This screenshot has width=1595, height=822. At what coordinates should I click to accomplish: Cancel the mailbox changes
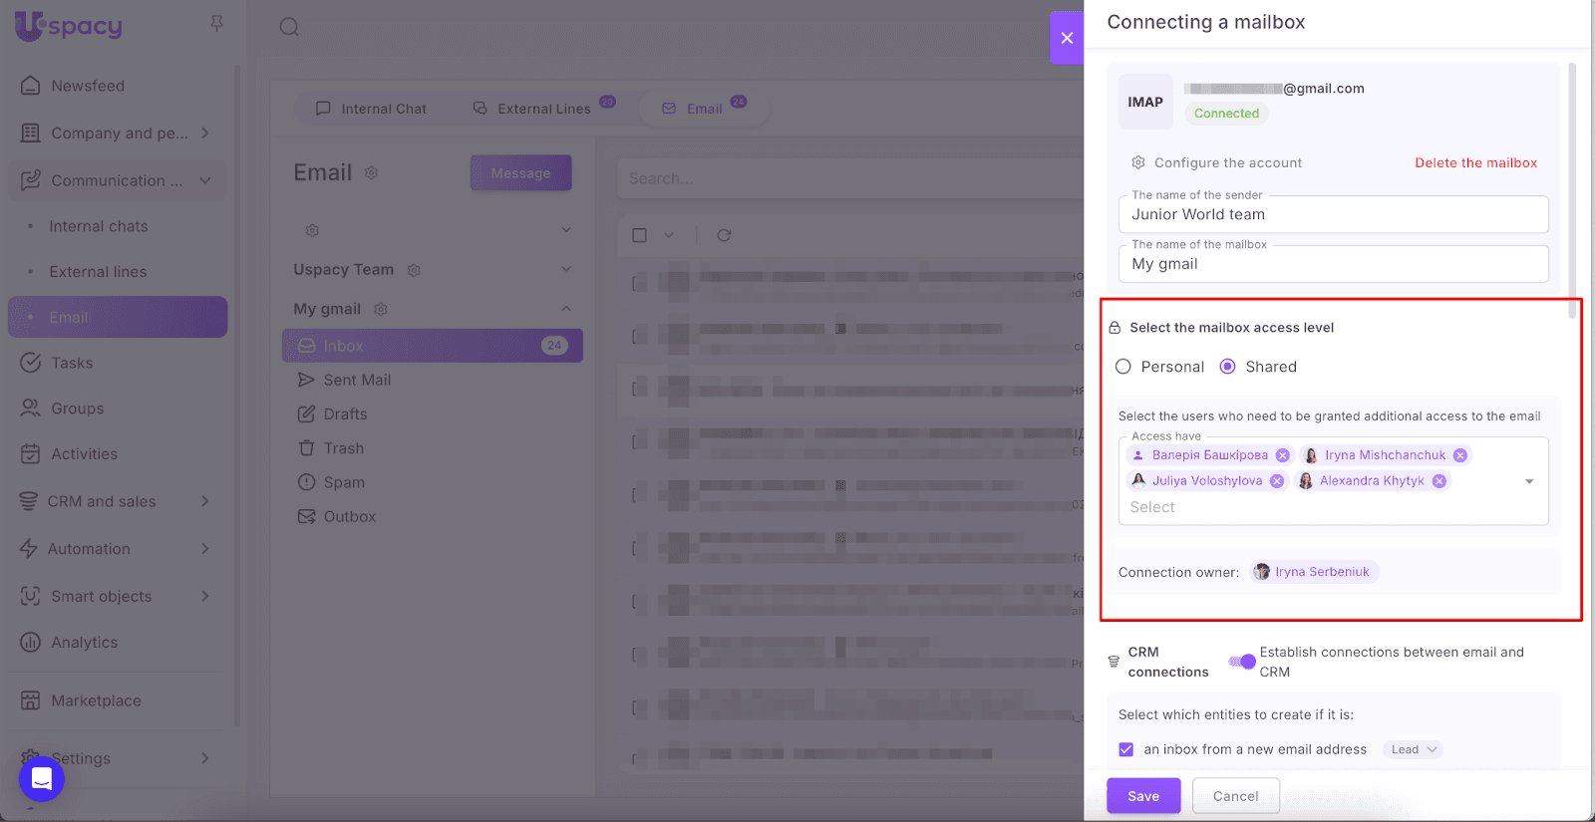pos(1235,796)
